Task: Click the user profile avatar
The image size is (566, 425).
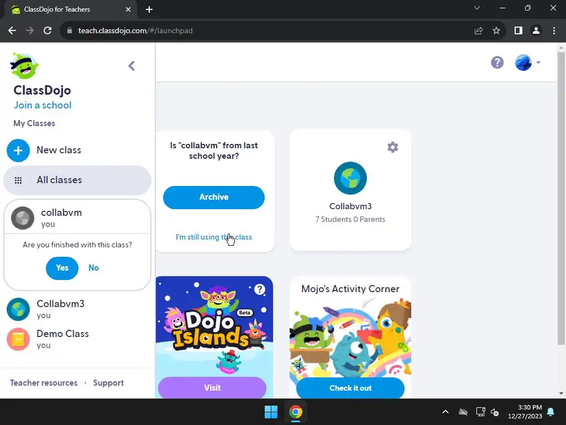Action: [x=523, y=63]
